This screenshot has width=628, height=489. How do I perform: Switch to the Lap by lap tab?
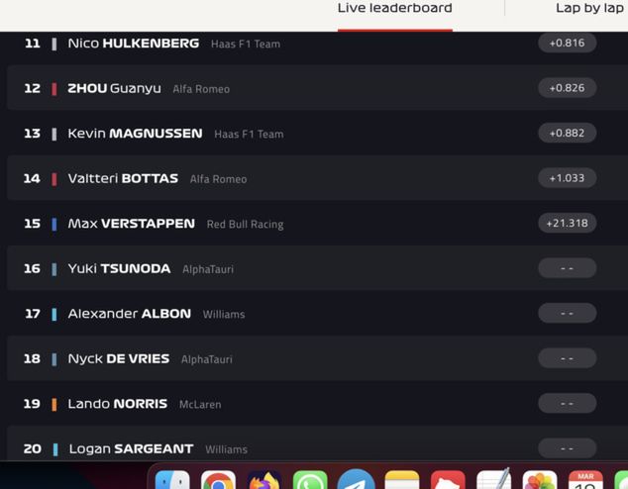click(x=589, y=8)
